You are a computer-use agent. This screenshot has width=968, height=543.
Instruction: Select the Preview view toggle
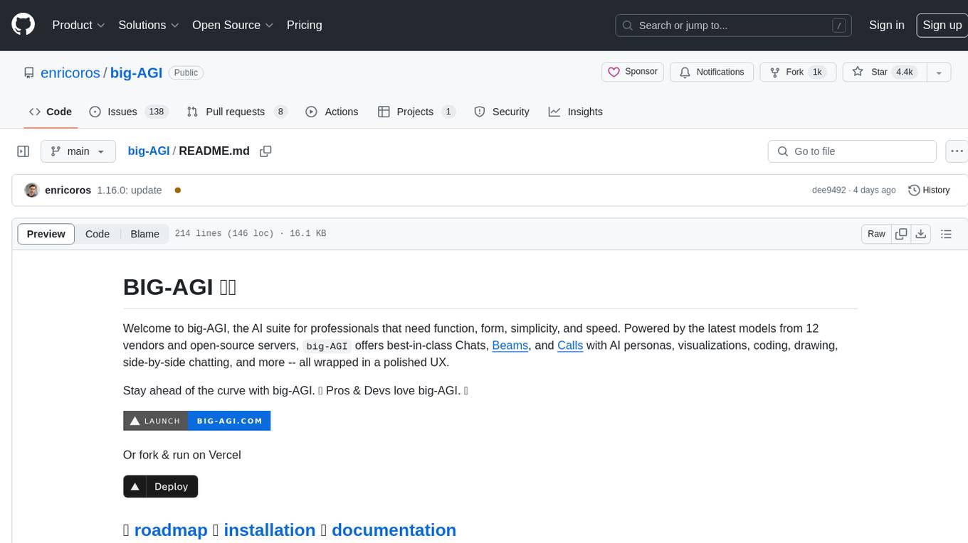click(x=46, y=234)
